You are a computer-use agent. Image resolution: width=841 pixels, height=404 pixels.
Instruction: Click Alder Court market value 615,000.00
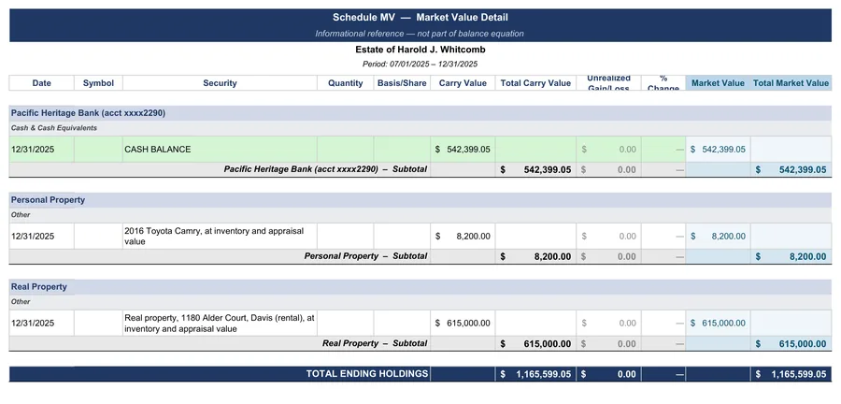(719, 323)
